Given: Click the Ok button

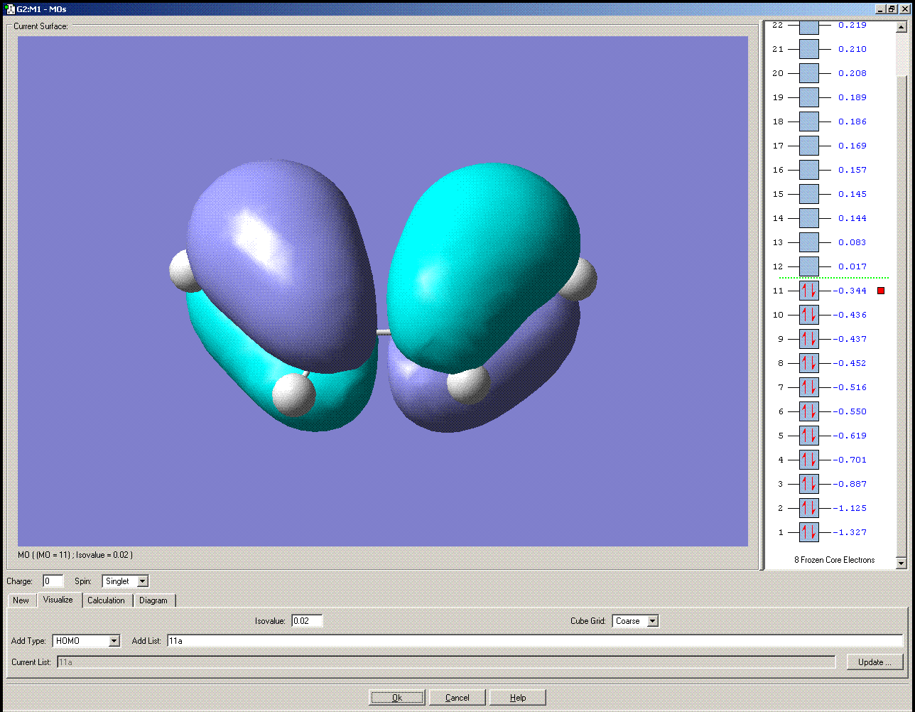Looking at the screenshot, I should click(x=396, y=698).
